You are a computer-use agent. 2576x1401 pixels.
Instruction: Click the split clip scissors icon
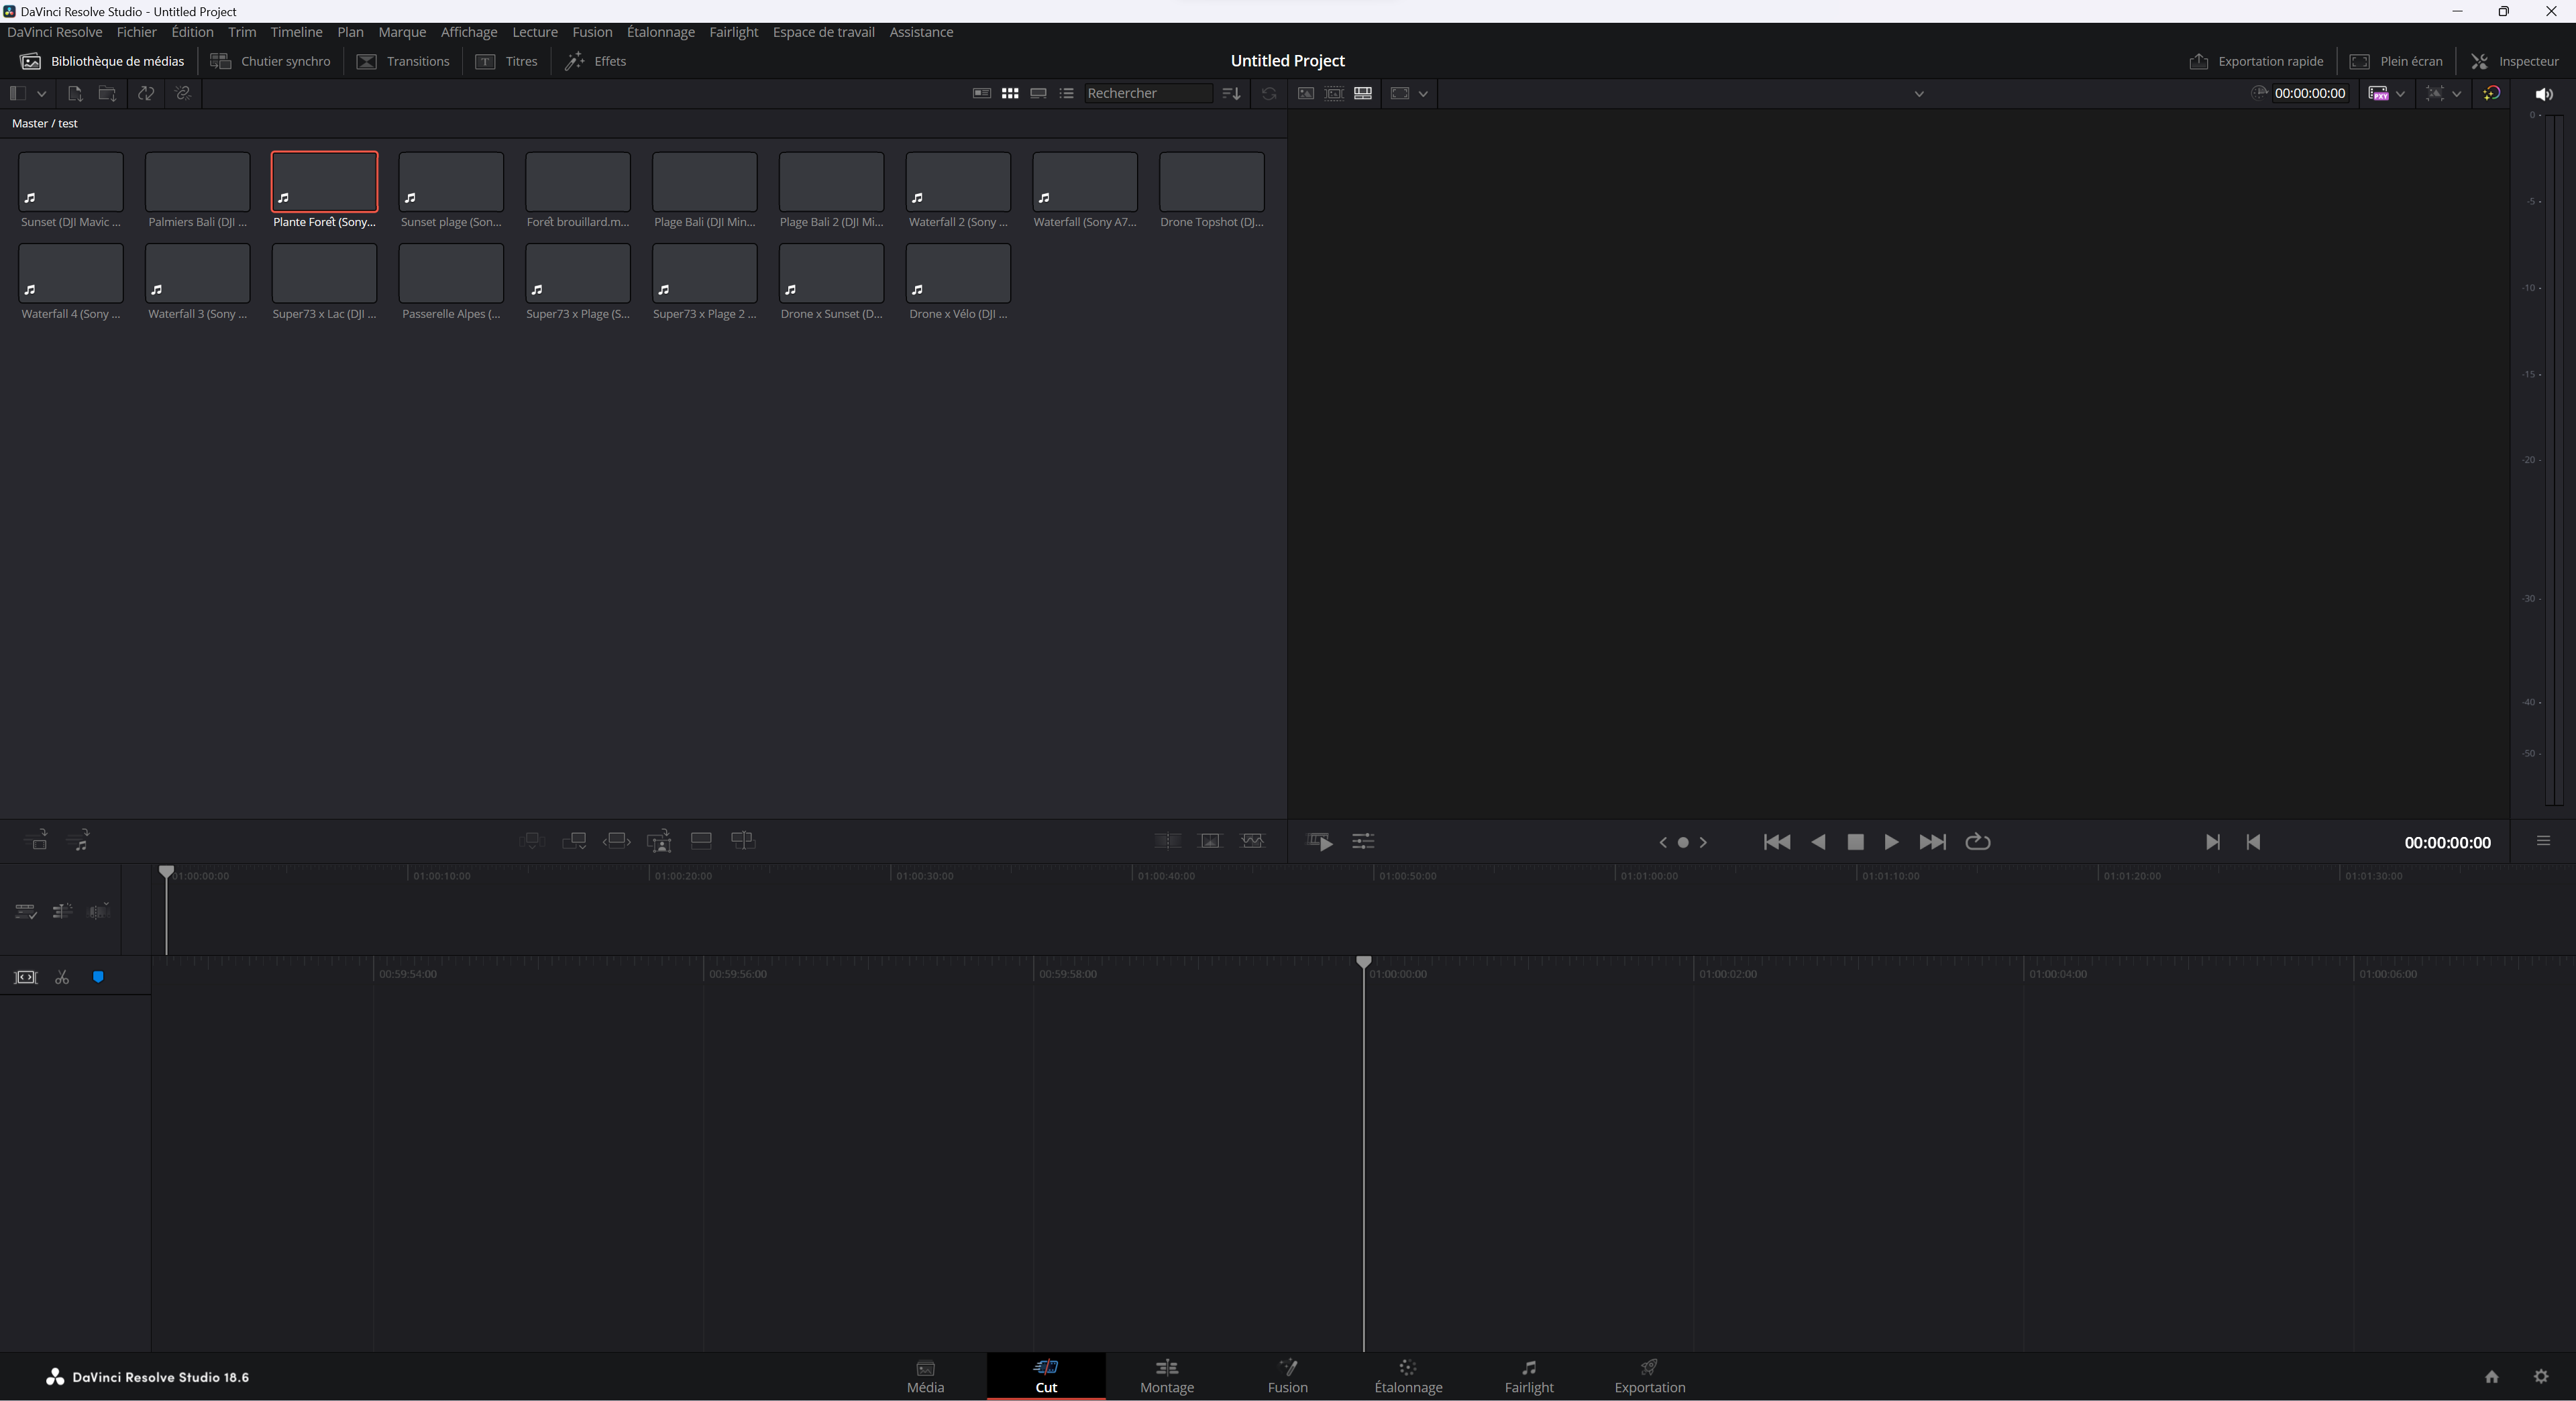click(62, 978)
